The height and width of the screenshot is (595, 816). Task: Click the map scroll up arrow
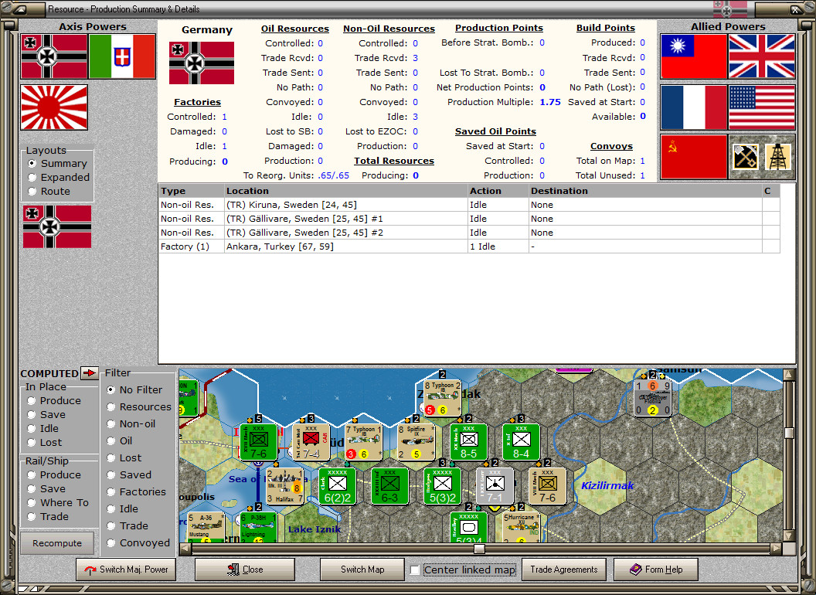tap(789, 374)
